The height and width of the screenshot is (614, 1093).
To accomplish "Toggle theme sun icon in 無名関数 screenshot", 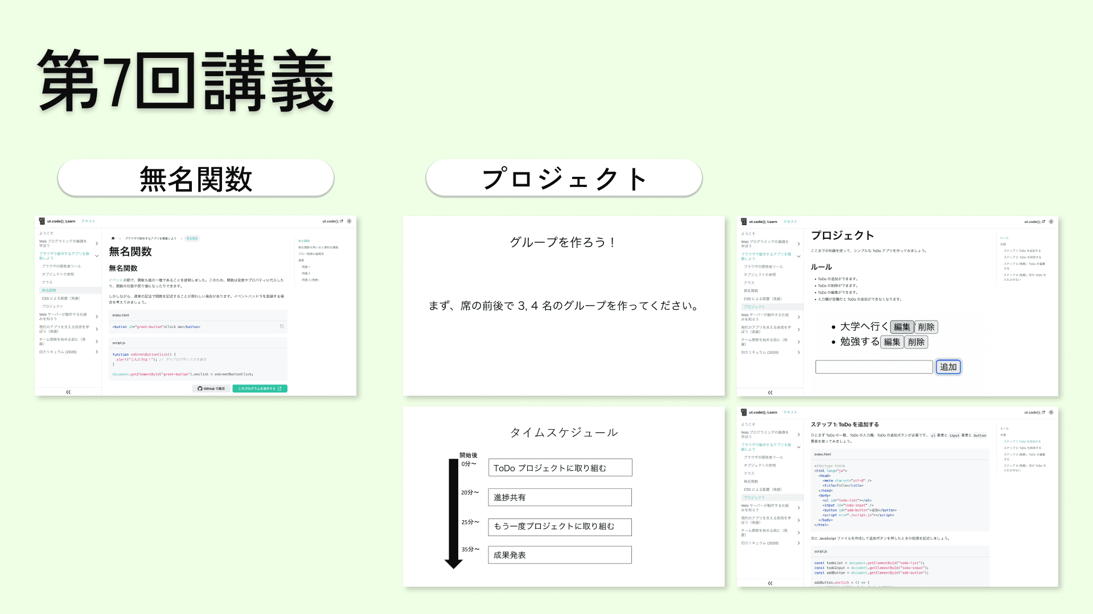I will tap(350, 221).
